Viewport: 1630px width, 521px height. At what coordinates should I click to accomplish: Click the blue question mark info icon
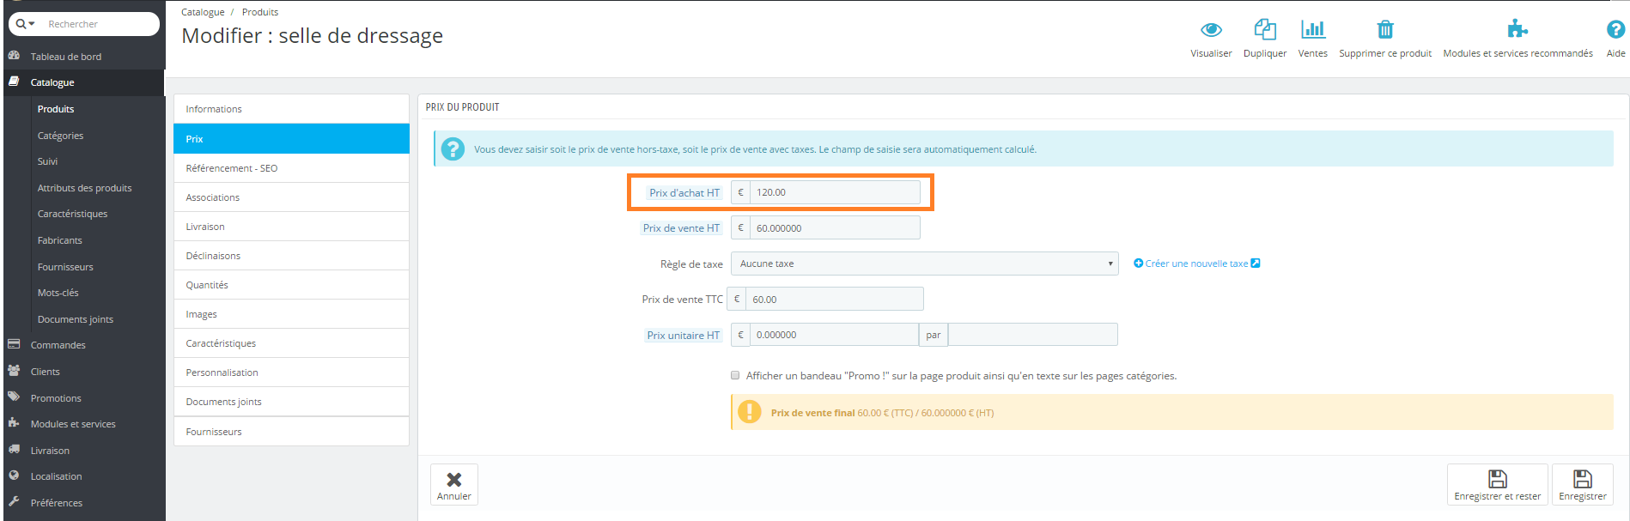tap(453, 149)
